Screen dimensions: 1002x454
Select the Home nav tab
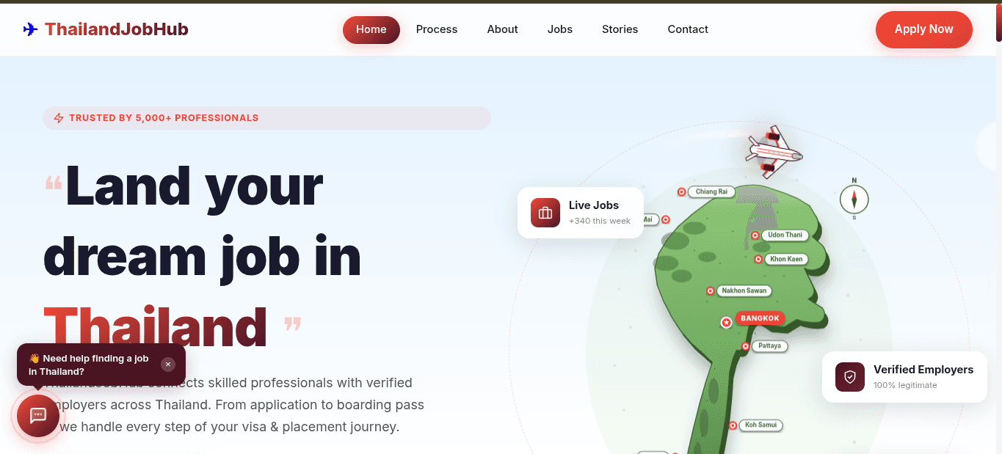coord(371,29)
